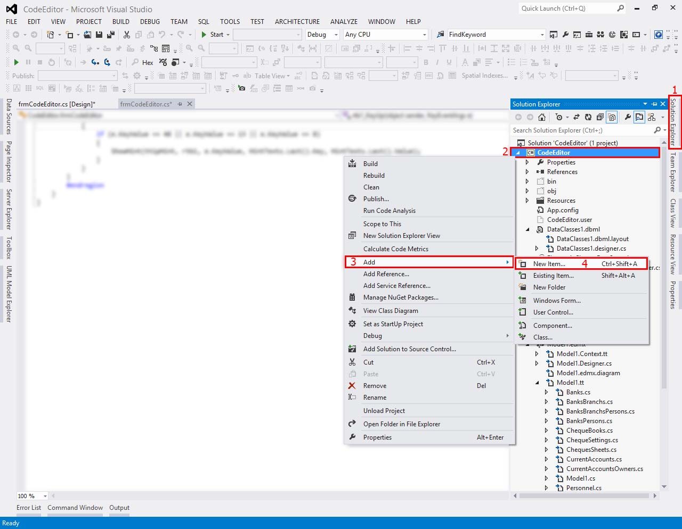Open the Error List tab
The image size is (682, 529).
29,508
